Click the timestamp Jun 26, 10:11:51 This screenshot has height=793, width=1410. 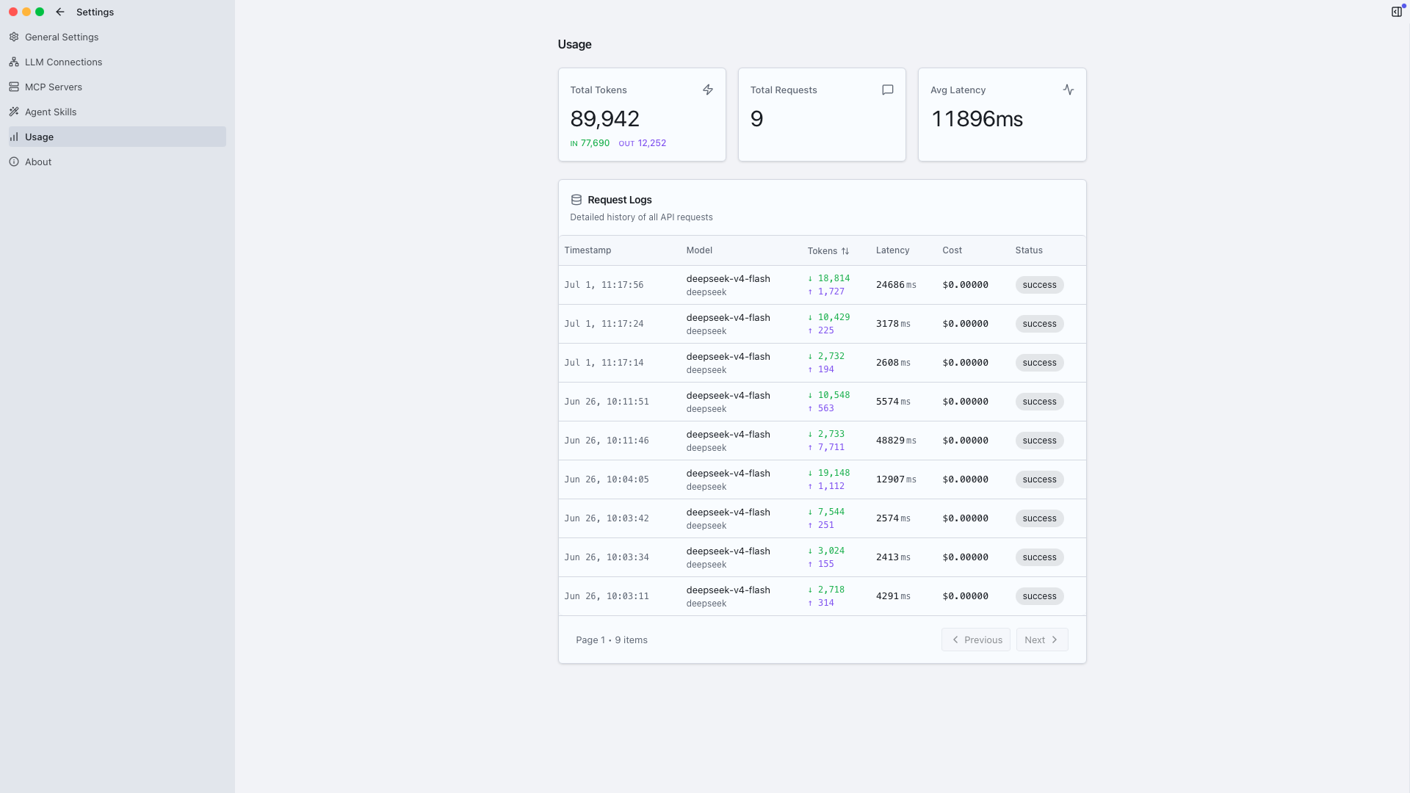pos(607,402)
